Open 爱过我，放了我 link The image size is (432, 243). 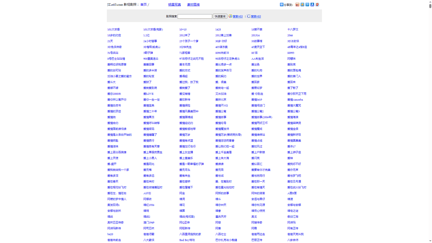click(189, 82)
